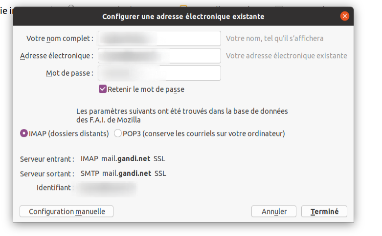Viewport: 382px width, 236px height.
Task: Select the IMAP (dossiers distants) radio button
Action: pos(24,133)
